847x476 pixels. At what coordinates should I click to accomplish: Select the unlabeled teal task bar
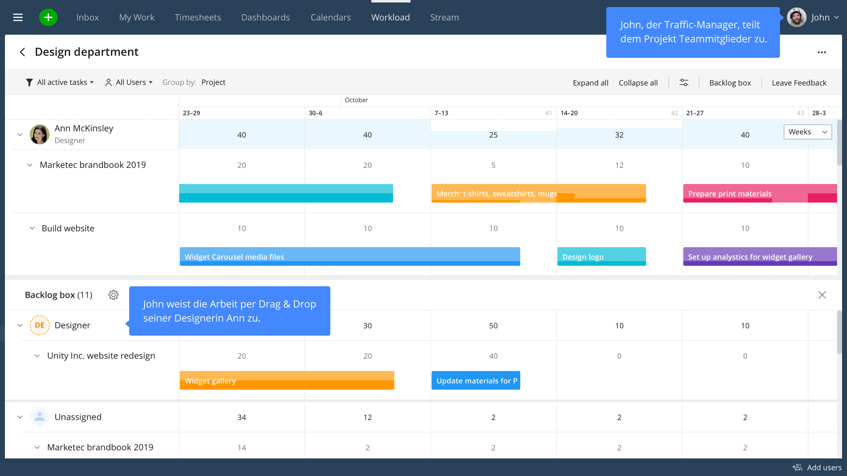(286, 193)
